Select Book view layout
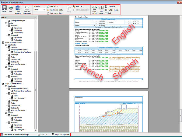This screenshot has height=137, width=182. 108,13
